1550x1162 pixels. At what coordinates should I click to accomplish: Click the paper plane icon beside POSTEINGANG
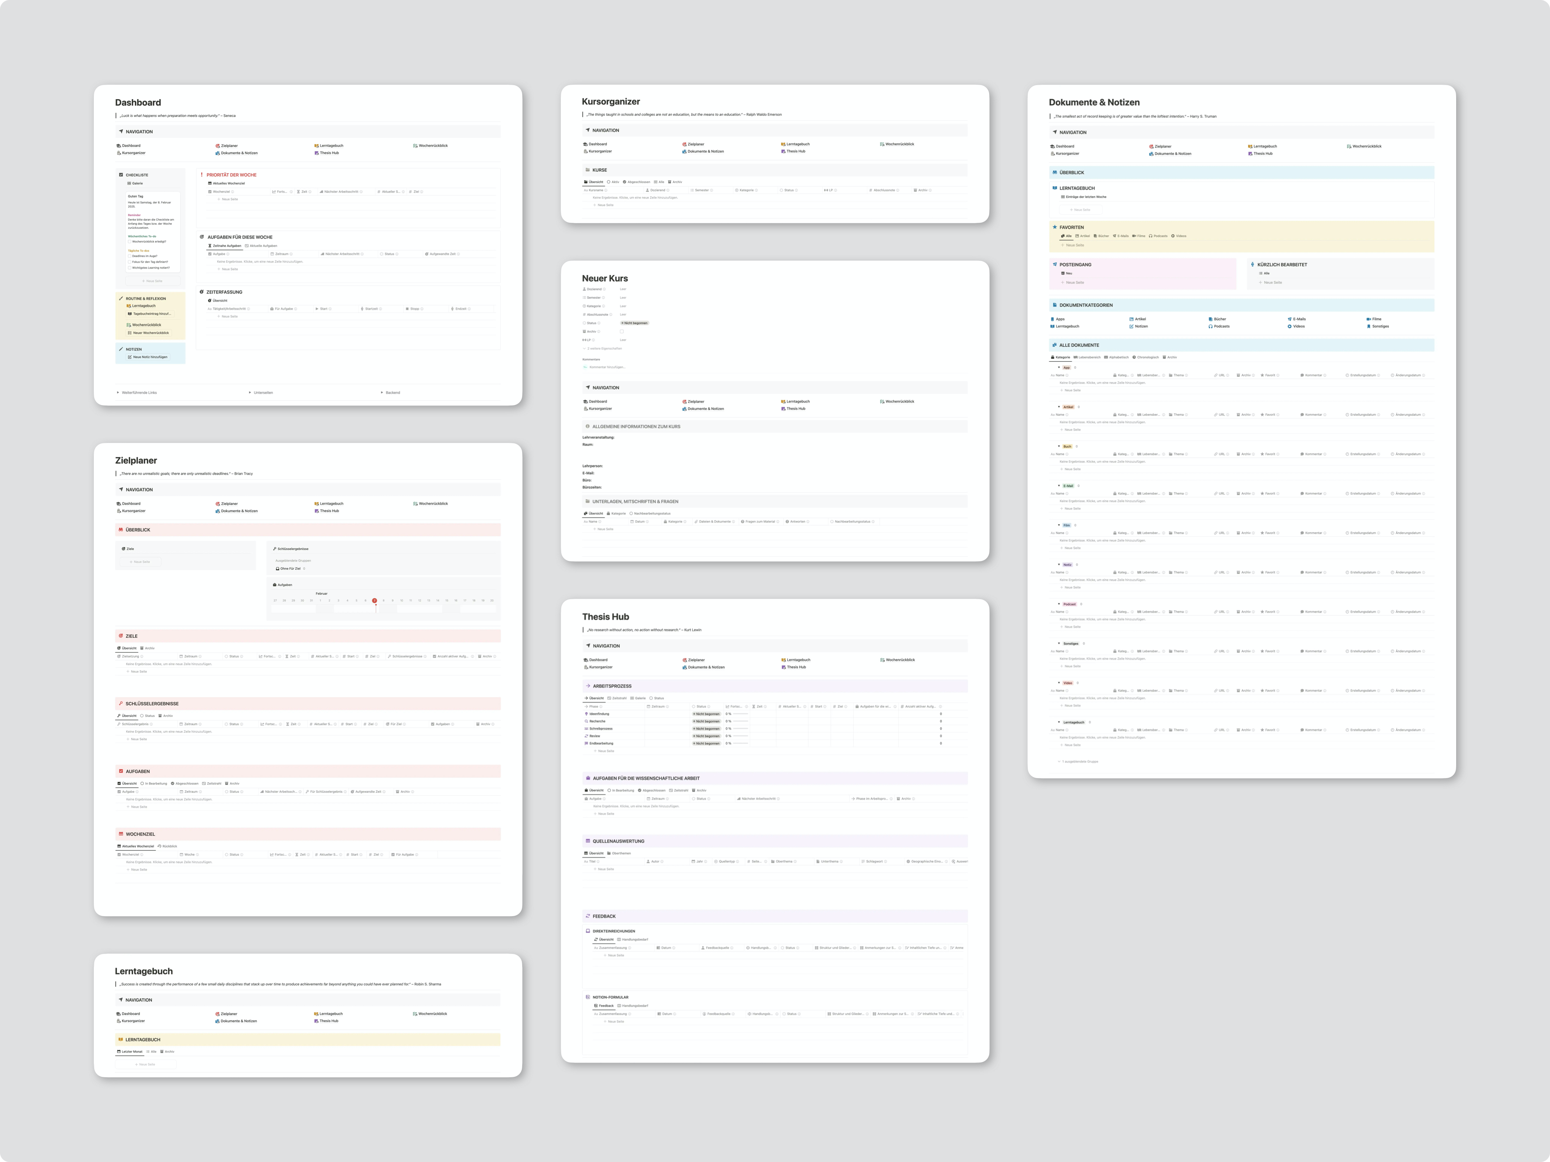point(1055,265)
